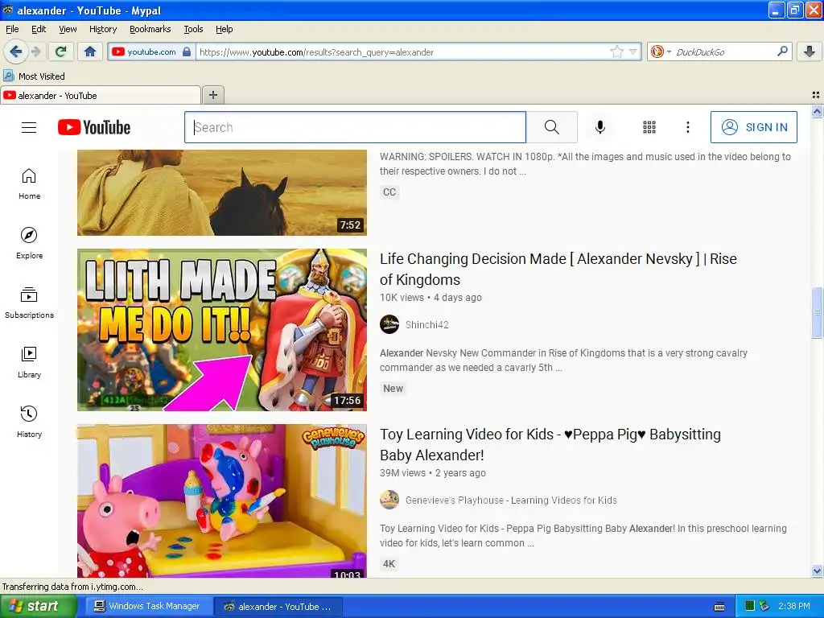824x618 pixels.
Task: Click the on-screen keyboard icon beside system tray
Action: point(719,607)
